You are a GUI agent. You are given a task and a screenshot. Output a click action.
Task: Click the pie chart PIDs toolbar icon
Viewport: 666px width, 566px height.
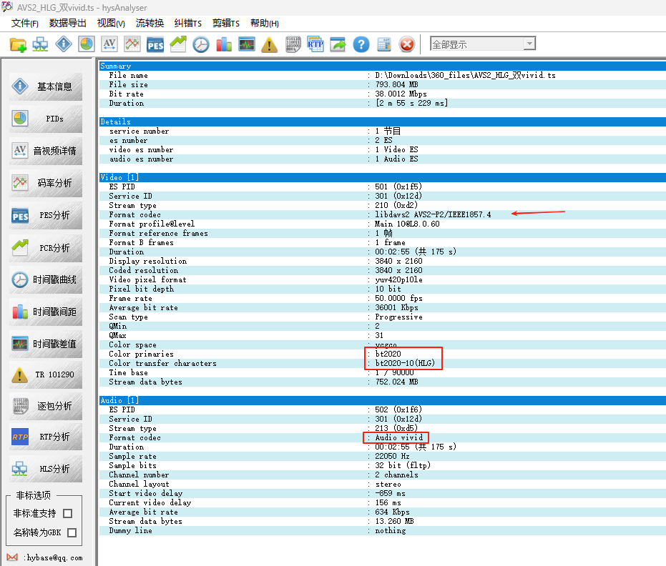click(87, 44)
